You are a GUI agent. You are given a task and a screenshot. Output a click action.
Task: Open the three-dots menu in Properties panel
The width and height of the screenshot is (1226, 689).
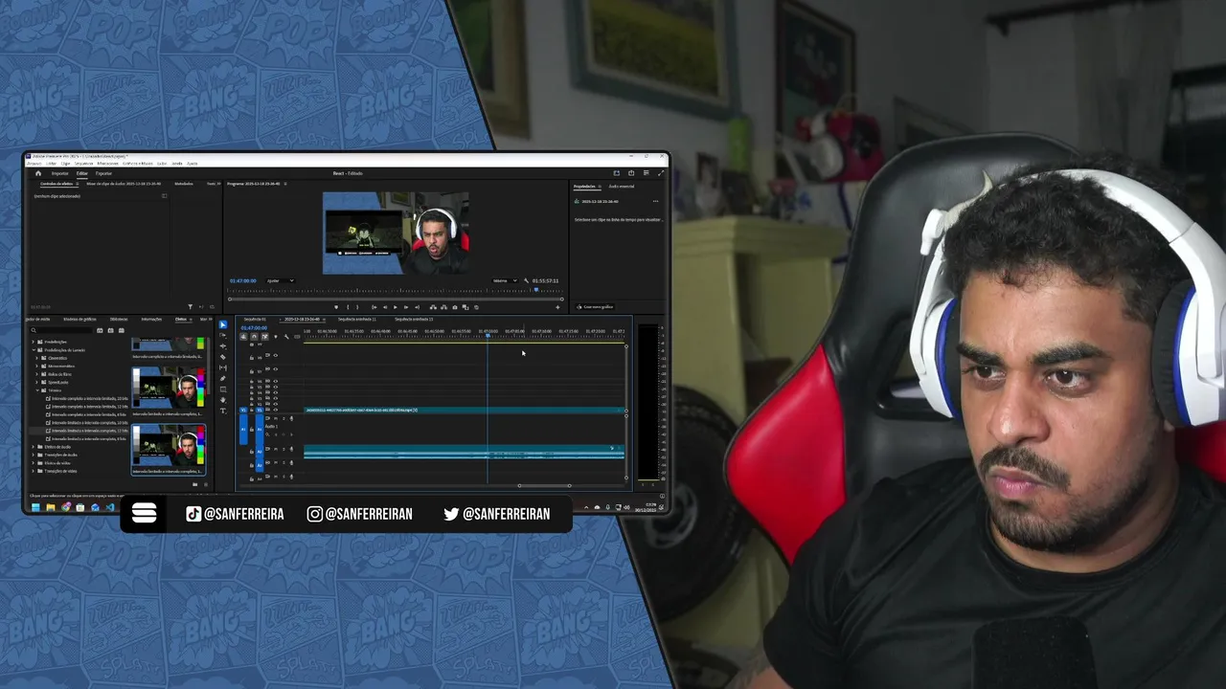655,201
